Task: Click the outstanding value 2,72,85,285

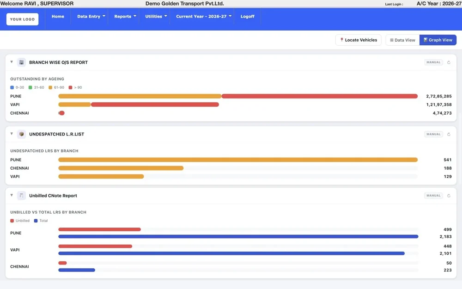Action: tap(439, 96)
